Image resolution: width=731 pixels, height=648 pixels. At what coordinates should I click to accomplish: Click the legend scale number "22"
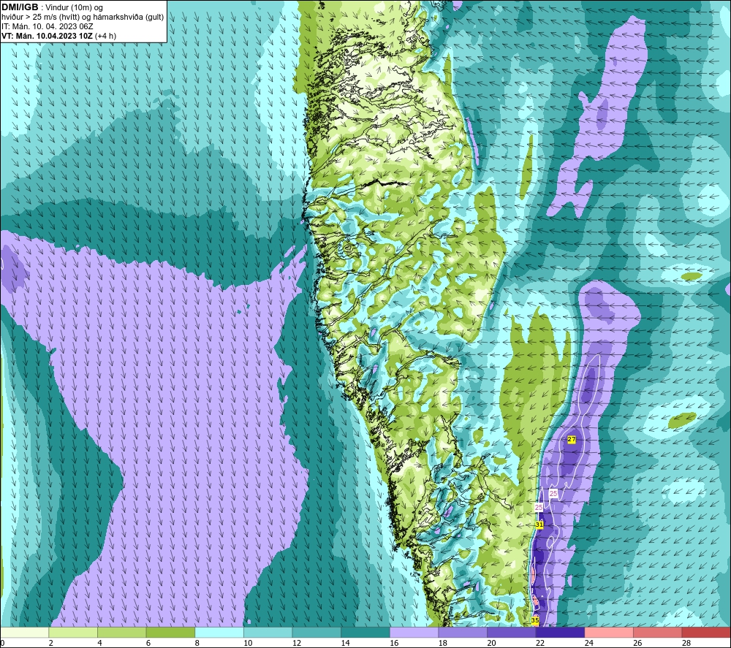pos(540,643)
